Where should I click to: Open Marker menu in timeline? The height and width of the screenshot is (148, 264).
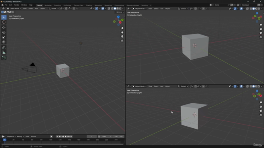point(33,136)
